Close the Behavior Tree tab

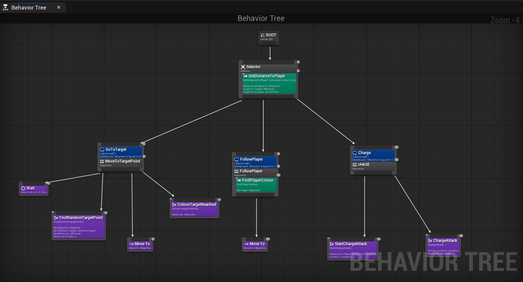point(59,7)
